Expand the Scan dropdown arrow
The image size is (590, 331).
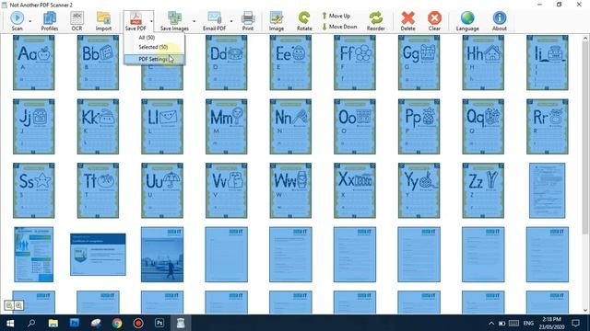click(x=30, y=21)
